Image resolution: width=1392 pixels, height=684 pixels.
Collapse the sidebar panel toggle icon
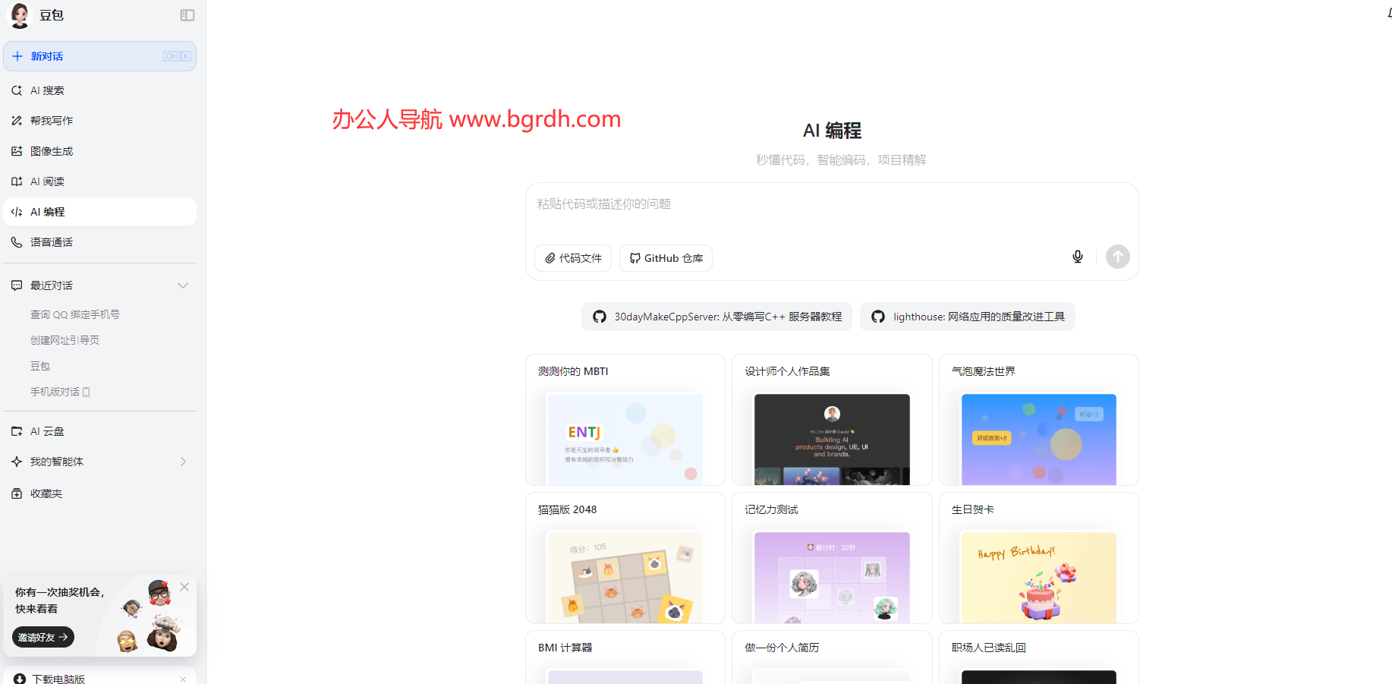click(x=187, y=15)
